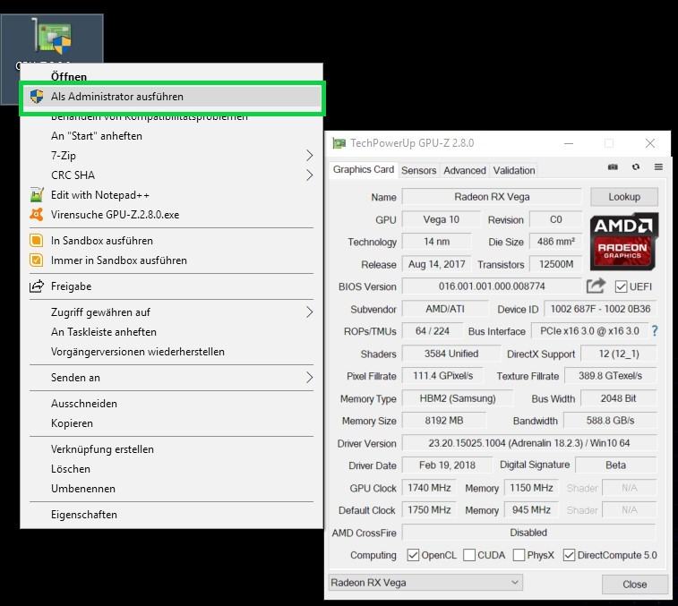Toggle the CUDA checkbox
Viewport: 678px width, 606px height.
click(469, 555)
